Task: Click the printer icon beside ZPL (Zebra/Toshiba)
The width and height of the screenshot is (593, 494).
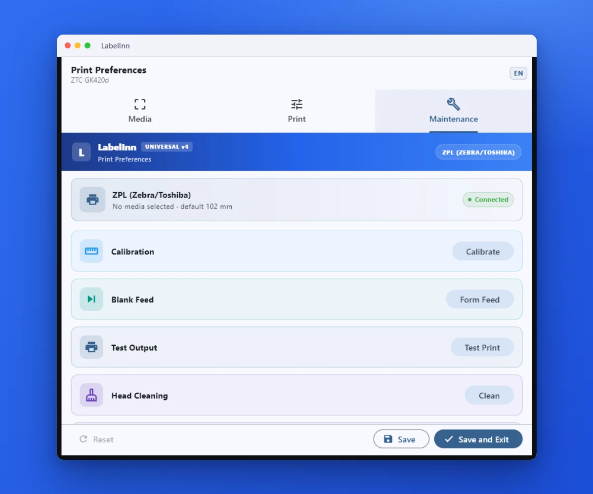Action: 92,200
